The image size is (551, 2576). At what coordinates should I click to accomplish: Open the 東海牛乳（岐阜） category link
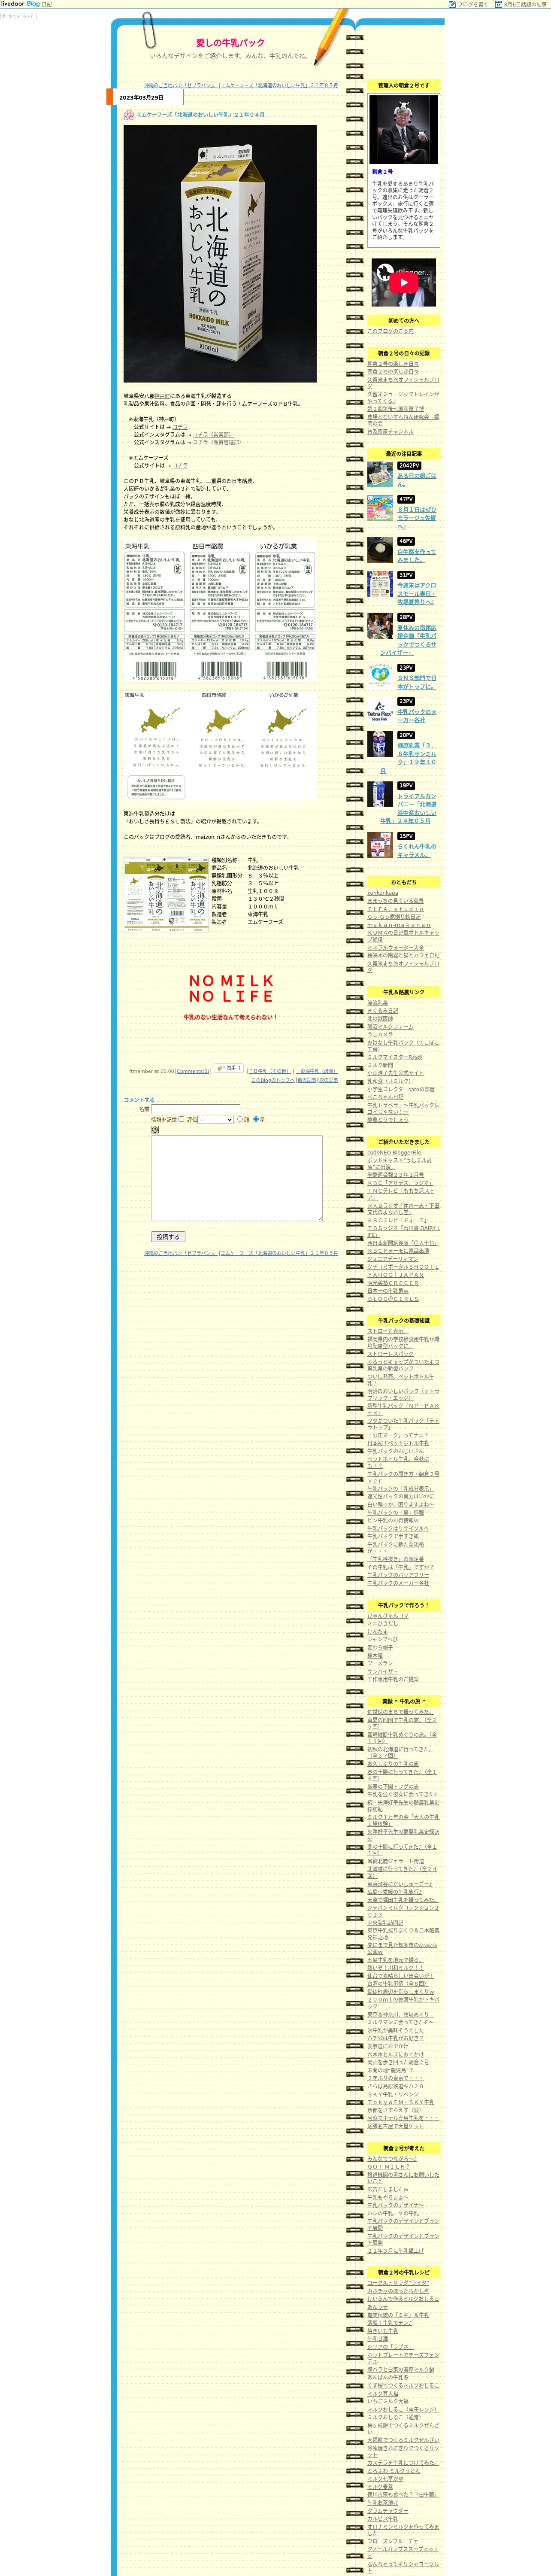318,1071
